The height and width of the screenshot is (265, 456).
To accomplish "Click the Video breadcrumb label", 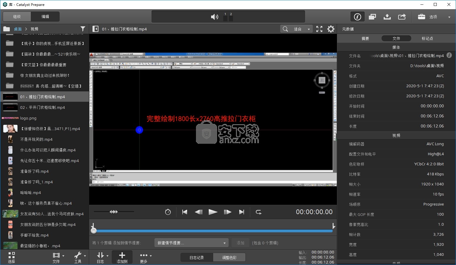I will pos(34,29).
